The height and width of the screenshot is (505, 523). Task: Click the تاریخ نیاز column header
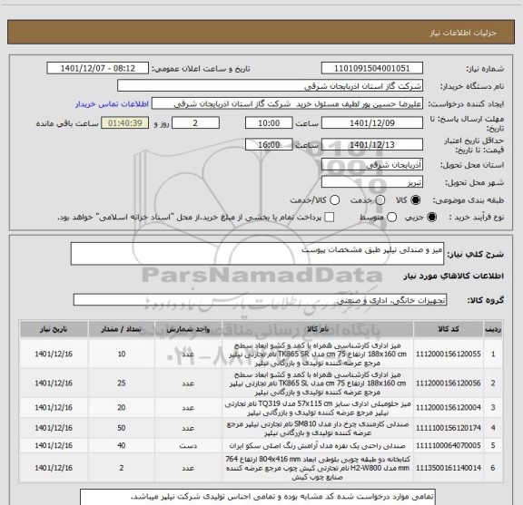pyautogui.click(x=54, y=329)
